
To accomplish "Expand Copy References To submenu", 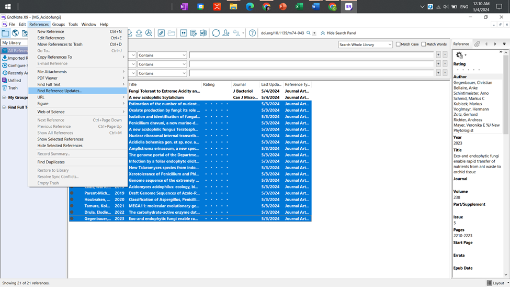I will (x=78, y=57).
